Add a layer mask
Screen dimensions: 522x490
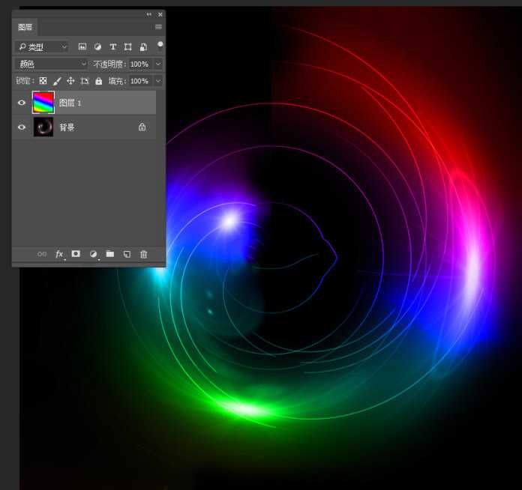(76, 254)
